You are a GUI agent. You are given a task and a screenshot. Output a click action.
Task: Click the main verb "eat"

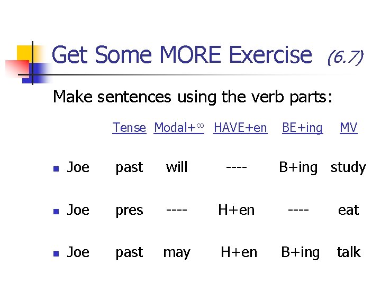pyautogui.click(x=348, y=210)
